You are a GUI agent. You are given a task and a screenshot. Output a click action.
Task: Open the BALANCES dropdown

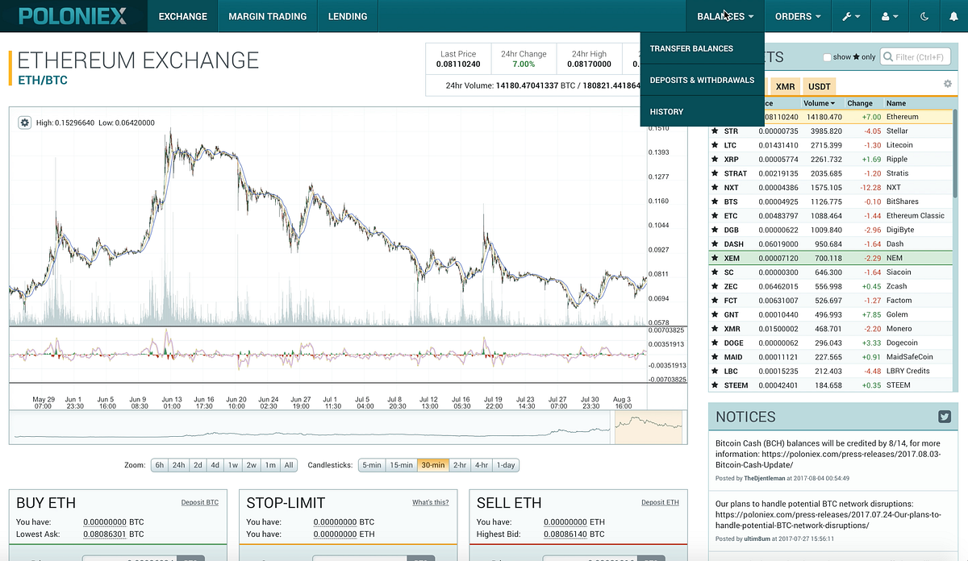click(x=724, y=15)
